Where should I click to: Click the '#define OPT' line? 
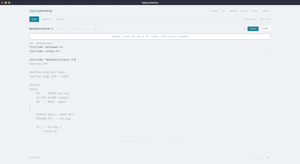coord(39,64)
